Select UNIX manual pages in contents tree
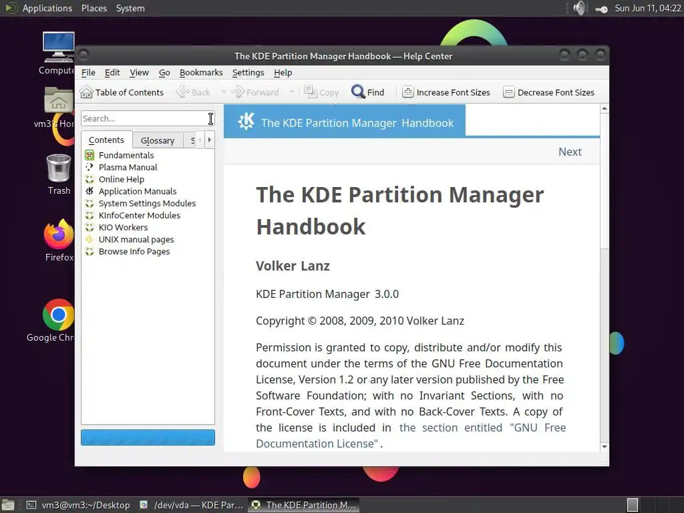The image size is (684, 513). click(x=136, y=240)
